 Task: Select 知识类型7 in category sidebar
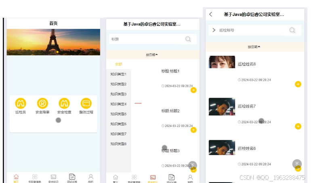pos(118,134)
